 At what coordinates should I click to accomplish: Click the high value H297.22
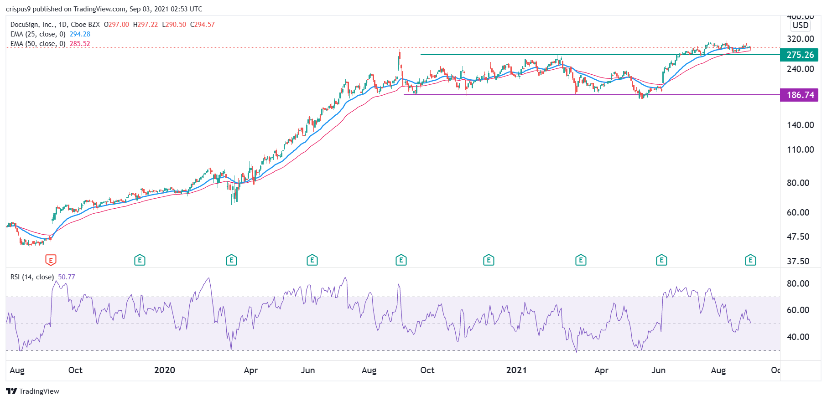pos(146,25)
